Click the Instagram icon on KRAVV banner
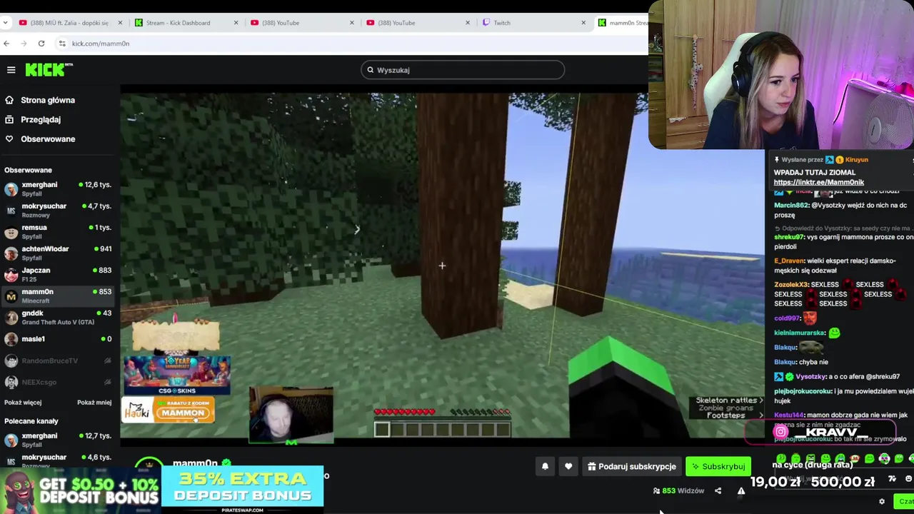 coord(780,431)
